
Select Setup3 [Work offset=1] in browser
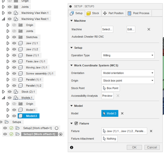[39, 134]
